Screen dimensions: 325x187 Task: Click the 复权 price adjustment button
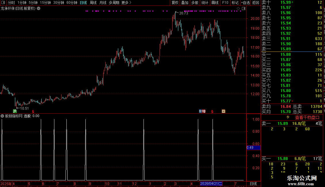(x=175, y=3)
